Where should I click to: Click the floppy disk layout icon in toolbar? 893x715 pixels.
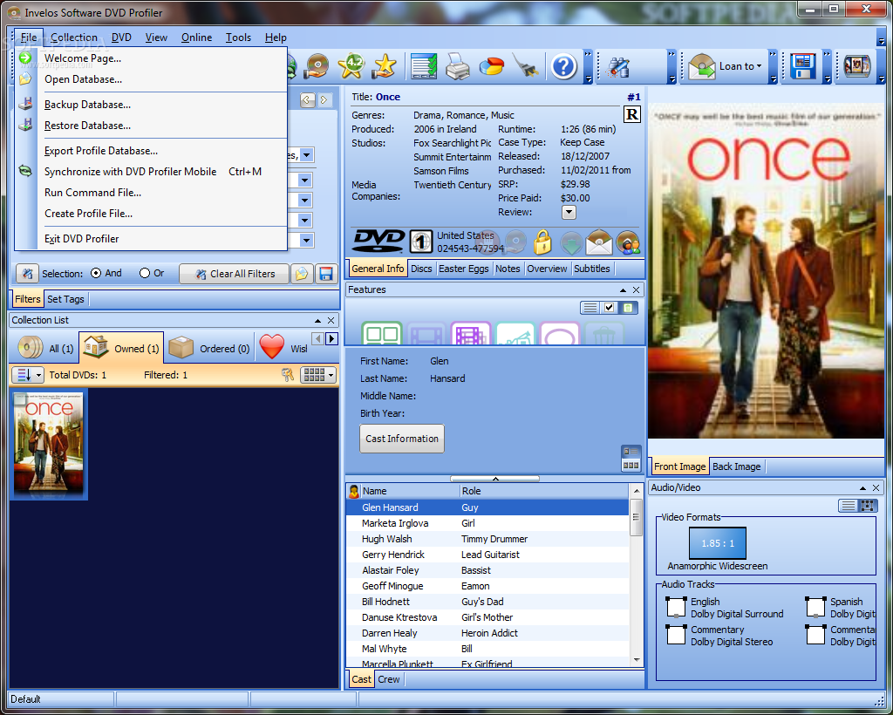click(x=803, y=67)
